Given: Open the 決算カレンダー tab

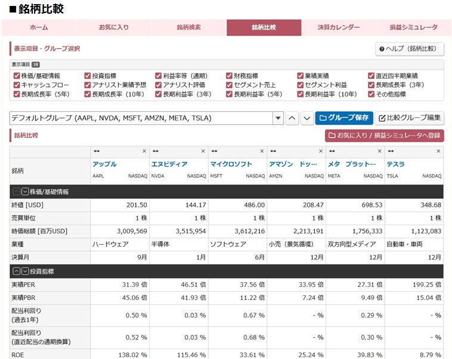Looking at the screenshot, I should pyautogui.click(x=339, y=27).
